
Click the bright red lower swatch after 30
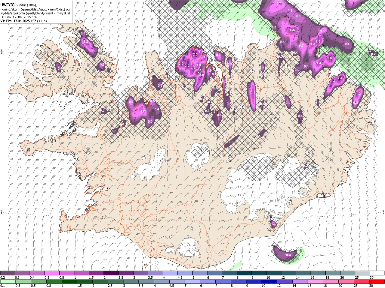coord(377,281)
